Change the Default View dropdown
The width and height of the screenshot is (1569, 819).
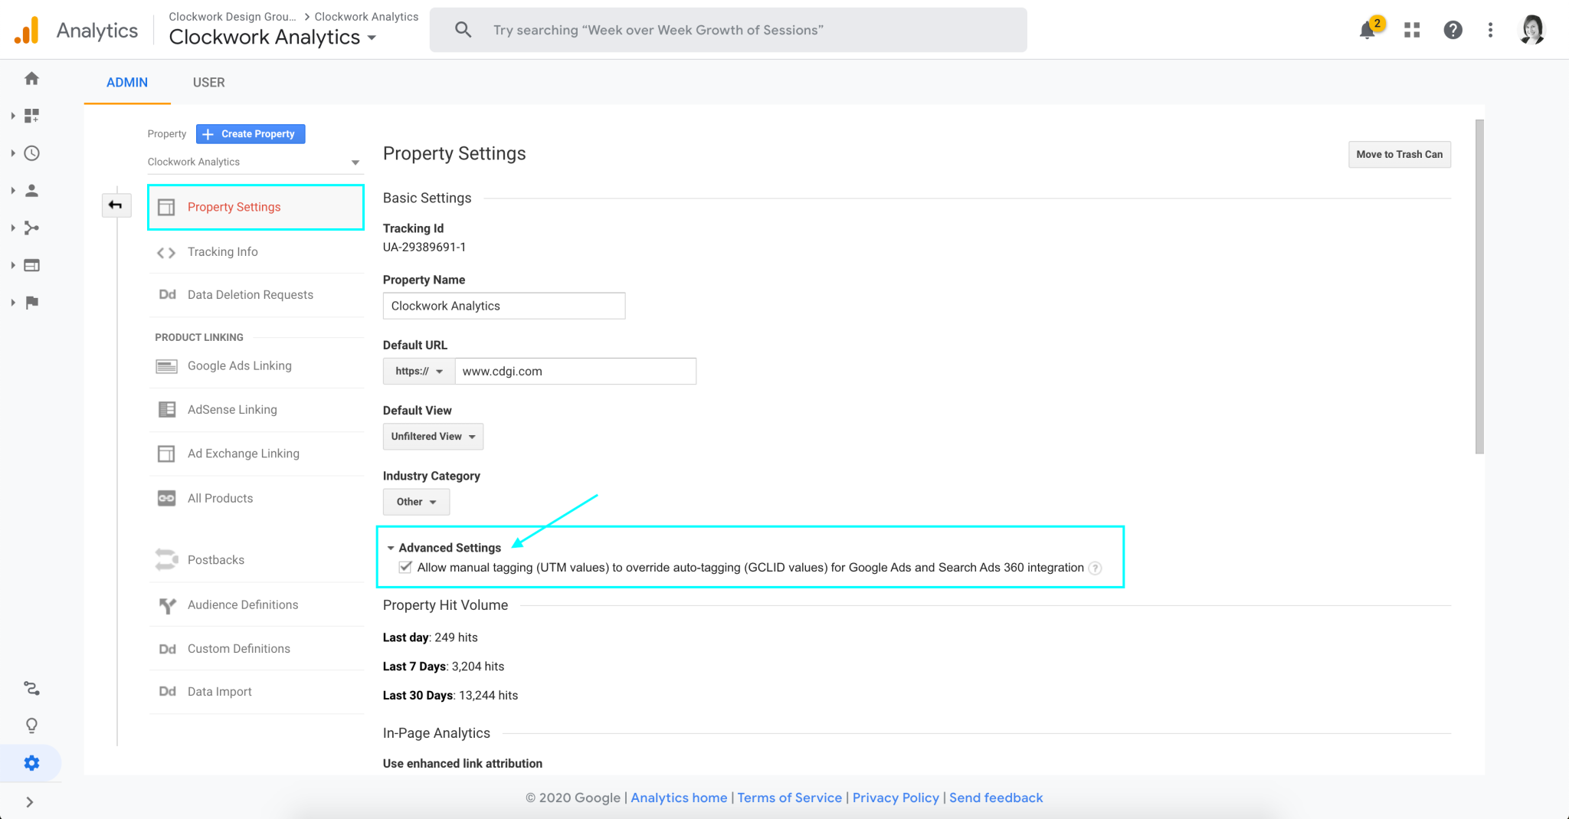pos(432,436)
